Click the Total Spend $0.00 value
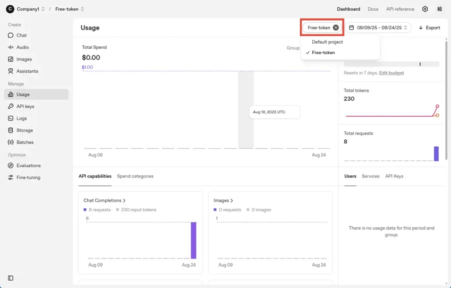Screen dimensions: 451x288 [91, 58]
